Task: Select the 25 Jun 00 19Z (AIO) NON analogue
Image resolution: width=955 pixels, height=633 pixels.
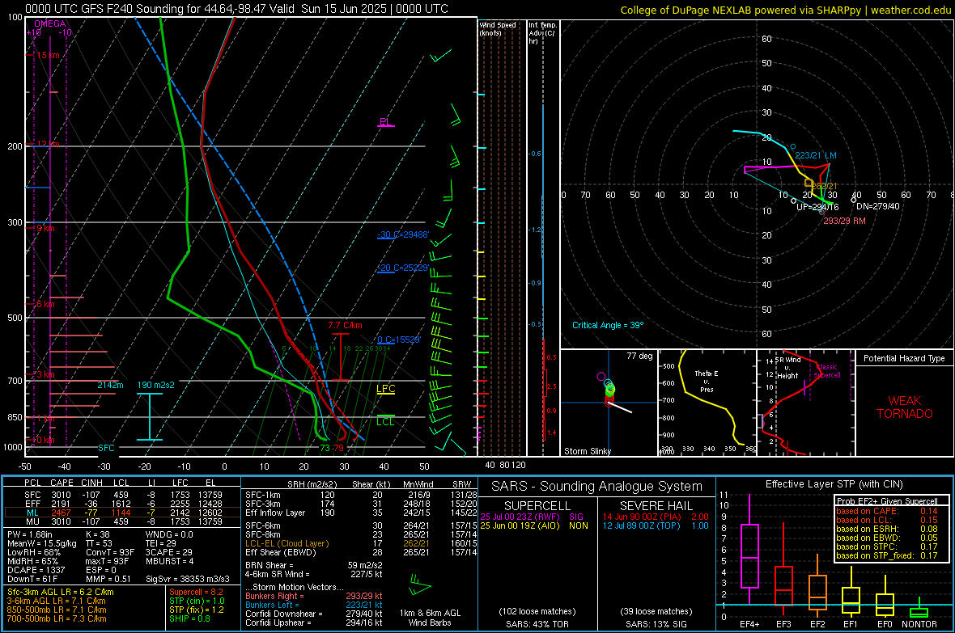Action: (534, 525)
